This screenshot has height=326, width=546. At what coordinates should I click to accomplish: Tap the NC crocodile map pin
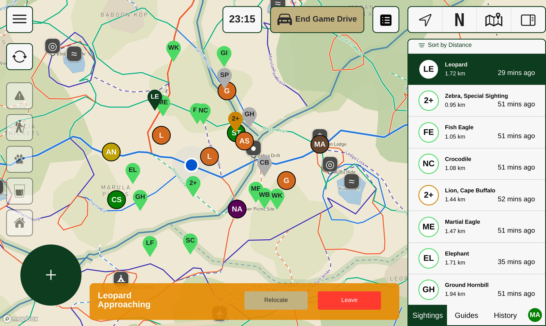tap(204, 111)
